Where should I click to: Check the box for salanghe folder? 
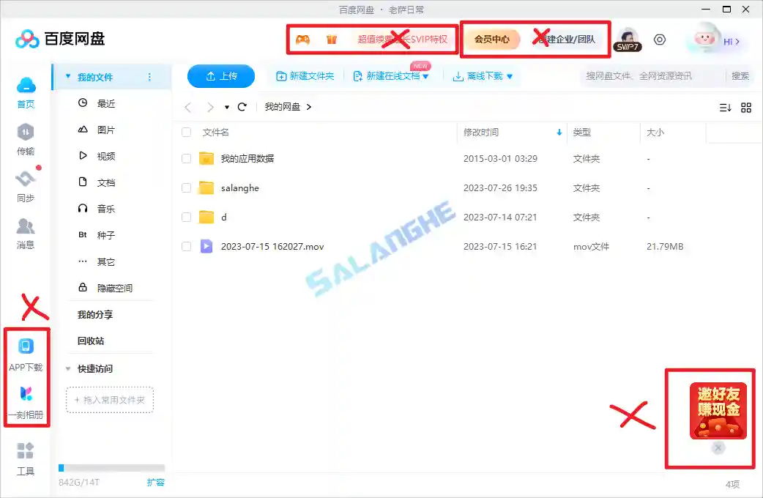coord(187,188)
